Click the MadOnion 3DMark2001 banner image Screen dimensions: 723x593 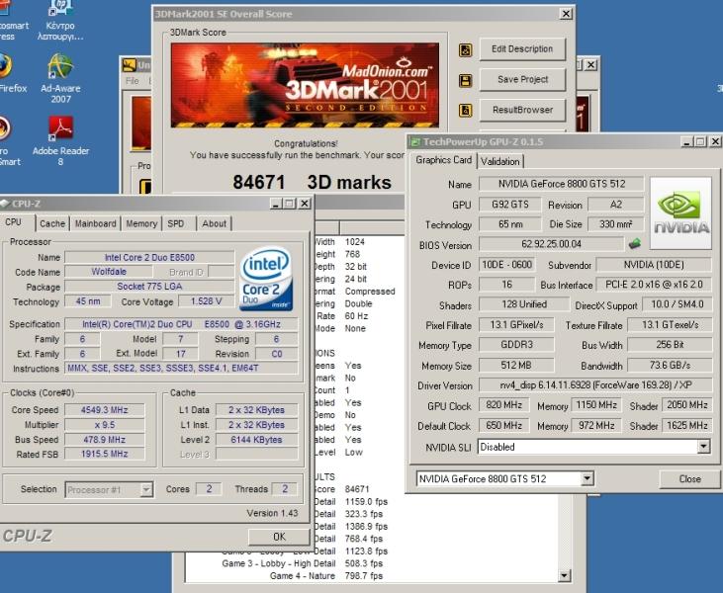pos(305,85)
